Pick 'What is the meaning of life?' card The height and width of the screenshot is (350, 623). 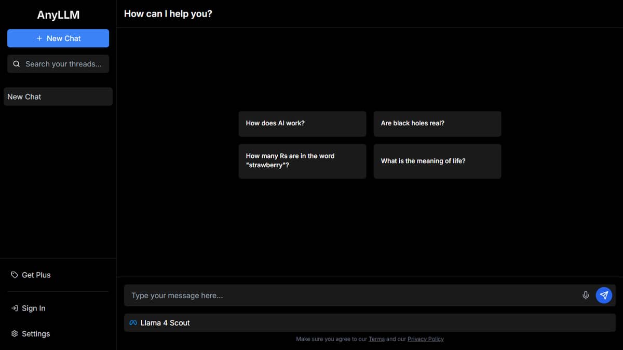pyautogui.click(x=437, y=161)
